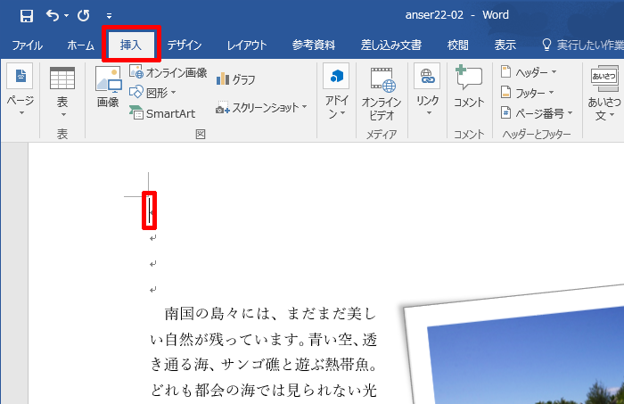624x404 pixels.
Task: Open the ファイル tab
Action: pyautogui.click(x=27, y=45)
